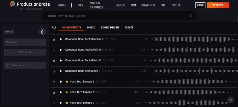Click the ProductionCrate logo icon
This screenshot has height=107, width=238.
coord(12,4)
